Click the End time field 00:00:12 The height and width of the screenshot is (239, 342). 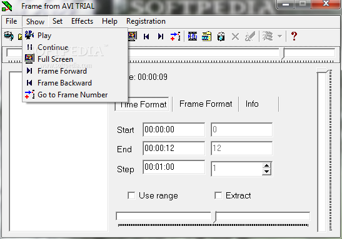click(x=174, y=149)
